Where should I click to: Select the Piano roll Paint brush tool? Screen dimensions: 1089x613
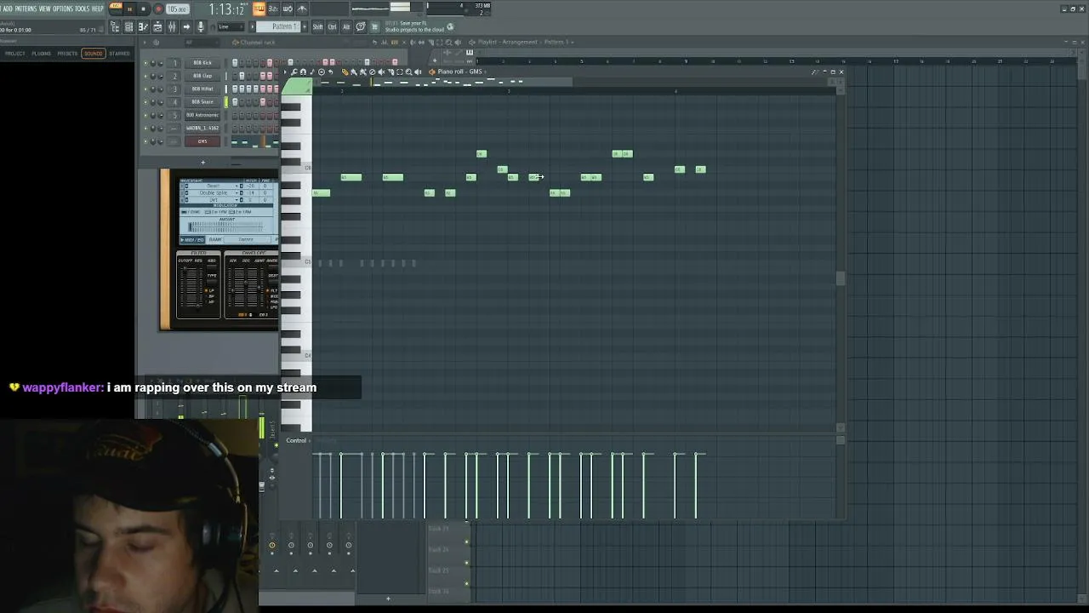tap(354, 72)
